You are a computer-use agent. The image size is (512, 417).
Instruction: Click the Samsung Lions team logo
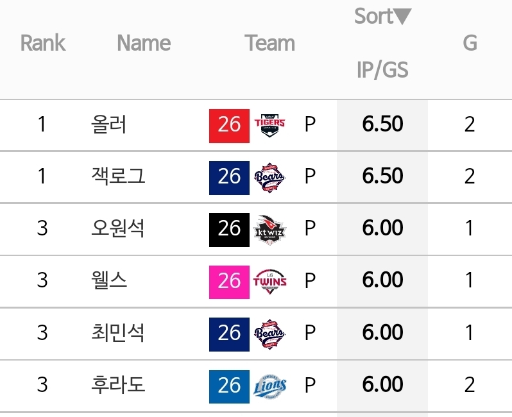(x=269, y=386)
